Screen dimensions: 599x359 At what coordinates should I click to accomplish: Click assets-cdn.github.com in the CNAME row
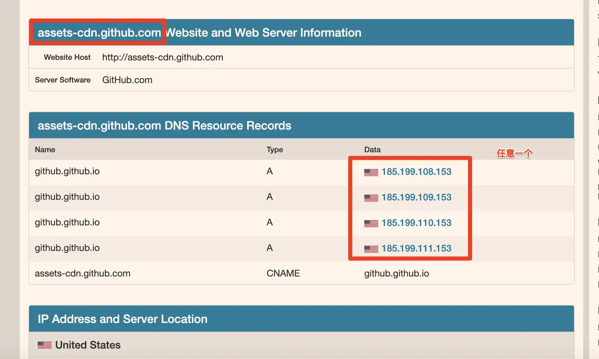tap(83, 273)
